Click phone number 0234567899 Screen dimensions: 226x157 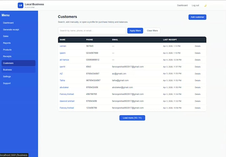pyautogui.click(x=92, y=53)
